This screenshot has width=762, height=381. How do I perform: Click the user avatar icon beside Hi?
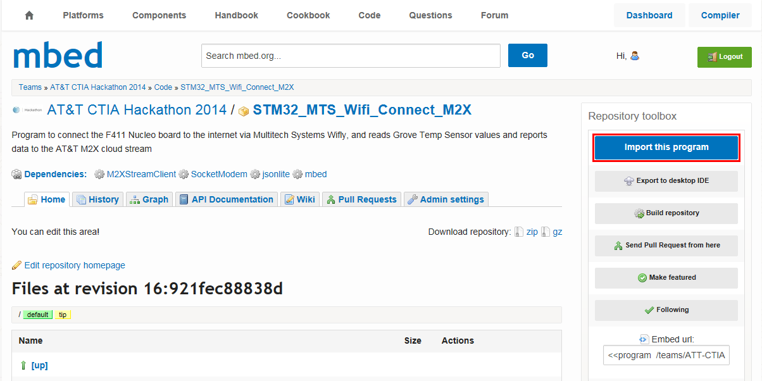pyautogui.click(x=635, y=56)
